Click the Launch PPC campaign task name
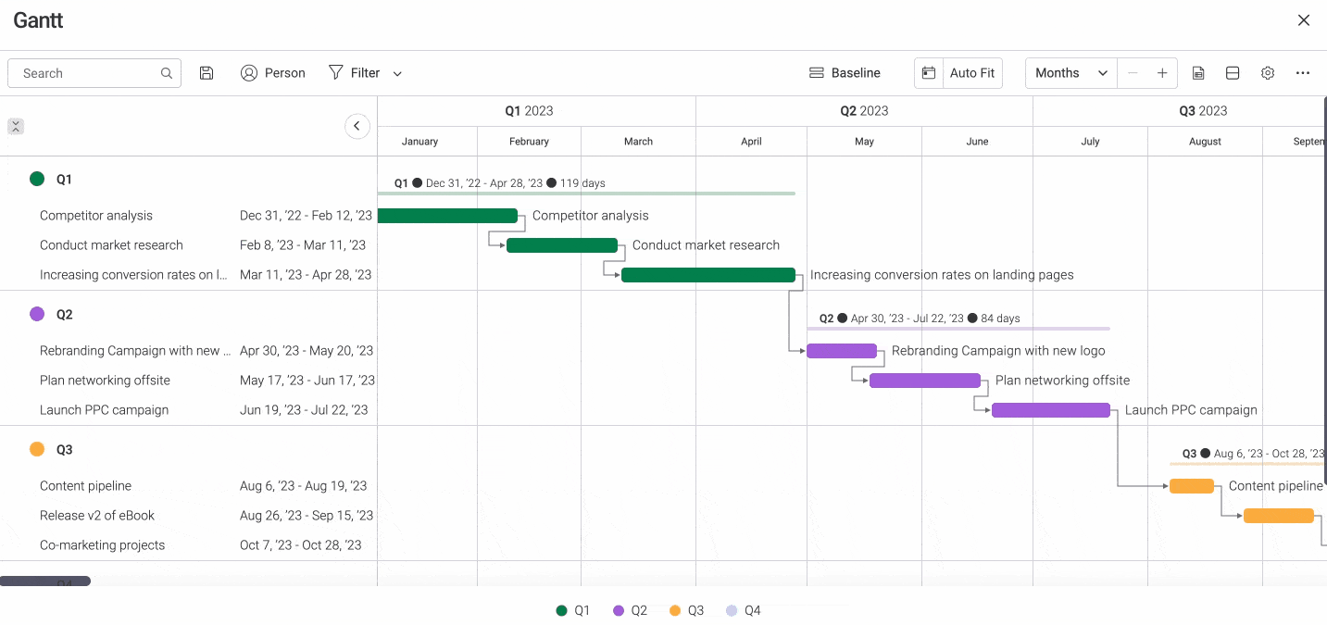Screen dimensions: 1327x625 (x=105, y=409)
